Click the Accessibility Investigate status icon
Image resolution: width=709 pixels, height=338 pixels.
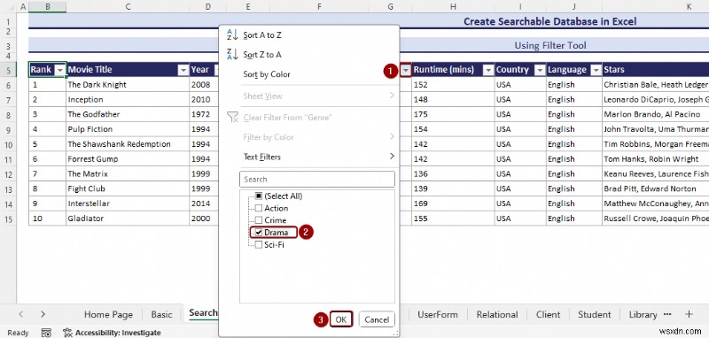click(x=68, y=333)
